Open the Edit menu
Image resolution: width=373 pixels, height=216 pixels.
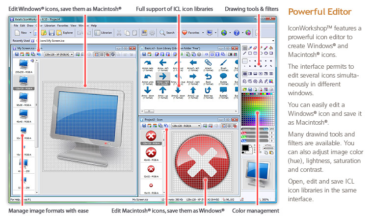pyautogui.click(x=23, y=26)
